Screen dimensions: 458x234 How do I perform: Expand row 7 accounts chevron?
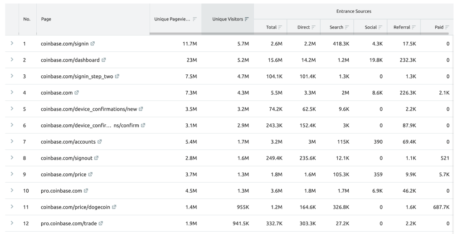(x=12, y=141)
